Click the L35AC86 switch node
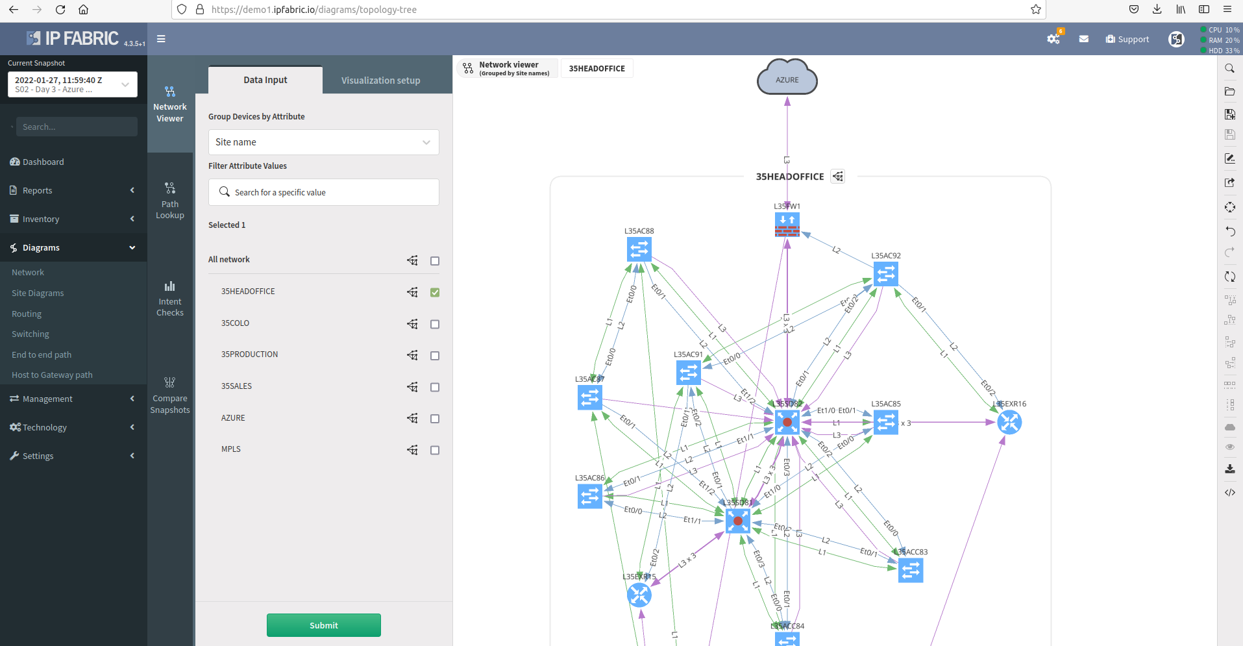Viewport: 1243px width, 646px height. pos(590,497)
